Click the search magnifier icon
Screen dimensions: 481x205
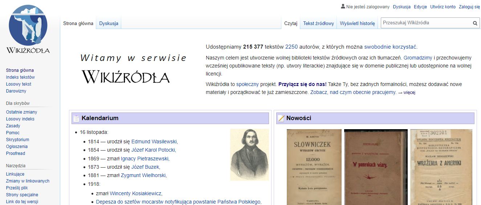(x=475, y=23)
